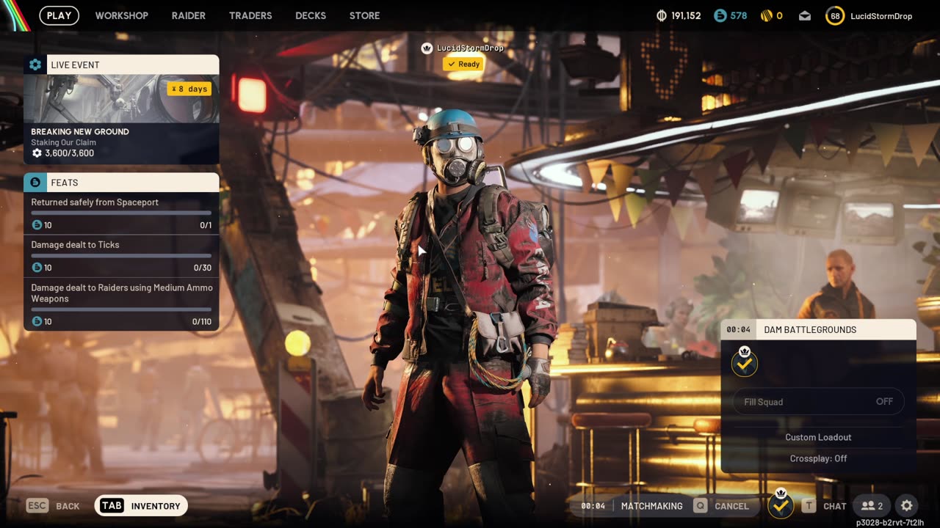The image size is (940, 528).
Task: Click the Medium Ammo feat progress bar
Action: pyautogui.click(x=121, y=309)
